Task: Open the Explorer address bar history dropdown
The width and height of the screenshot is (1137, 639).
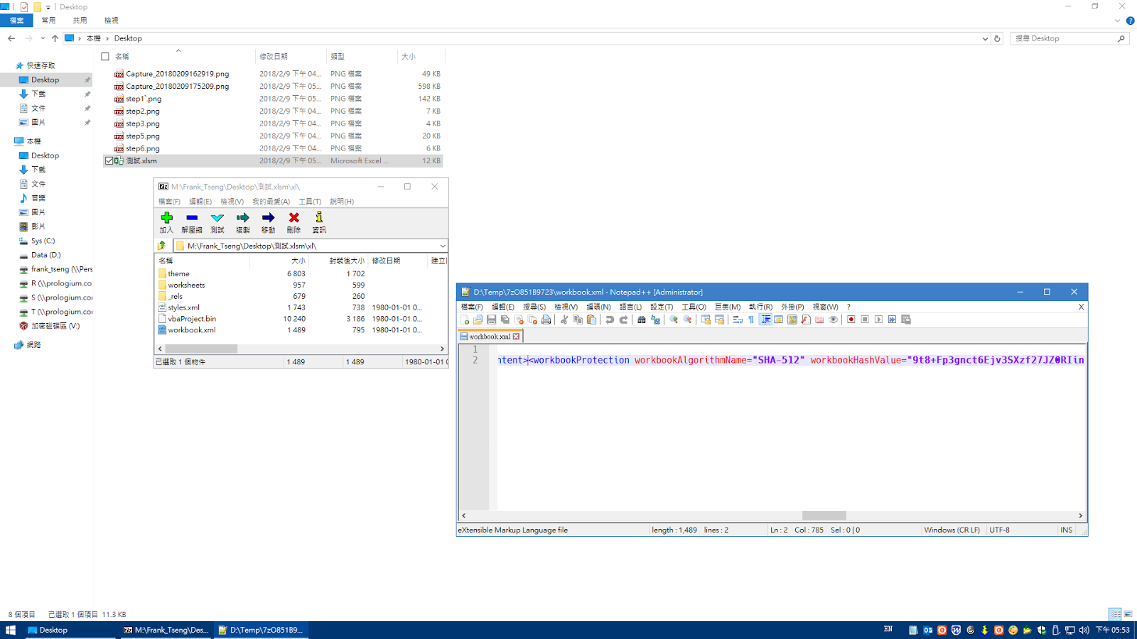Action: [985, 38]
